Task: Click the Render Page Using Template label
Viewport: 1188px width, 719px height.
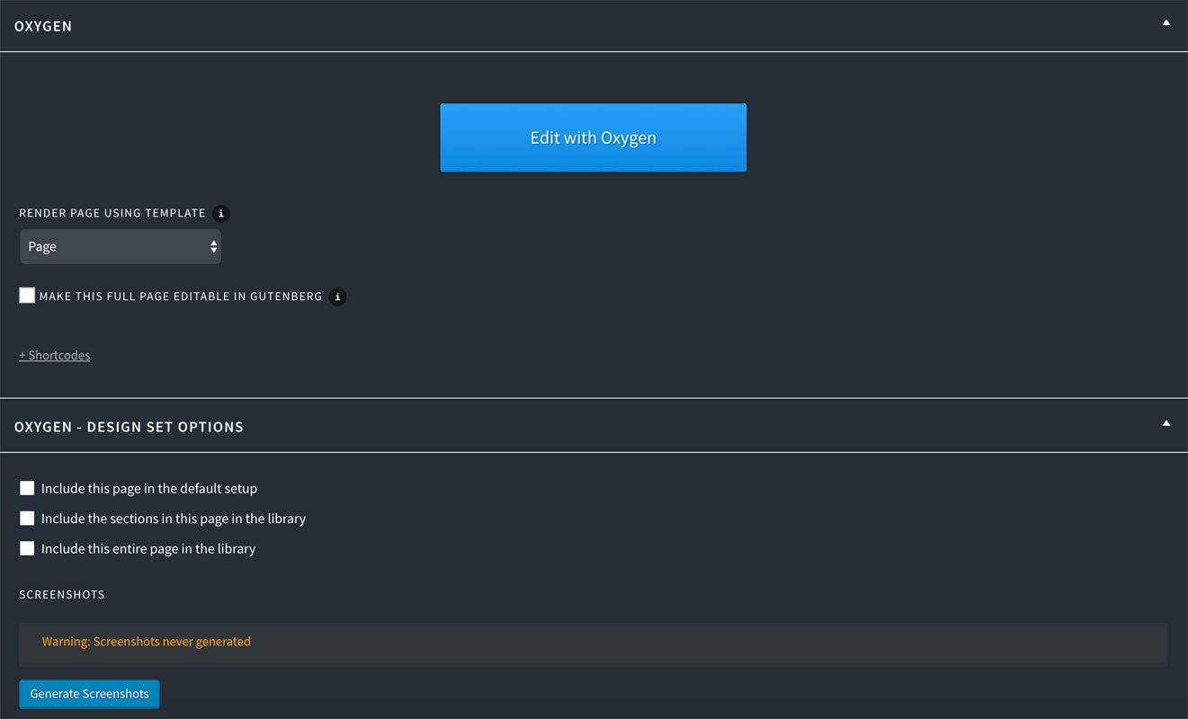Action: point(112,213)
